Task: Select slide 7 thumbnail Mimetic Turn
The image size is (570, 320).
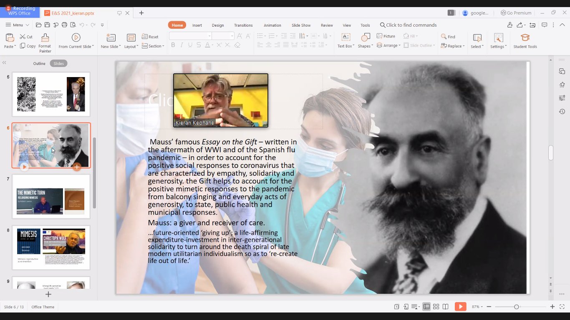Action: click(51, 197)
